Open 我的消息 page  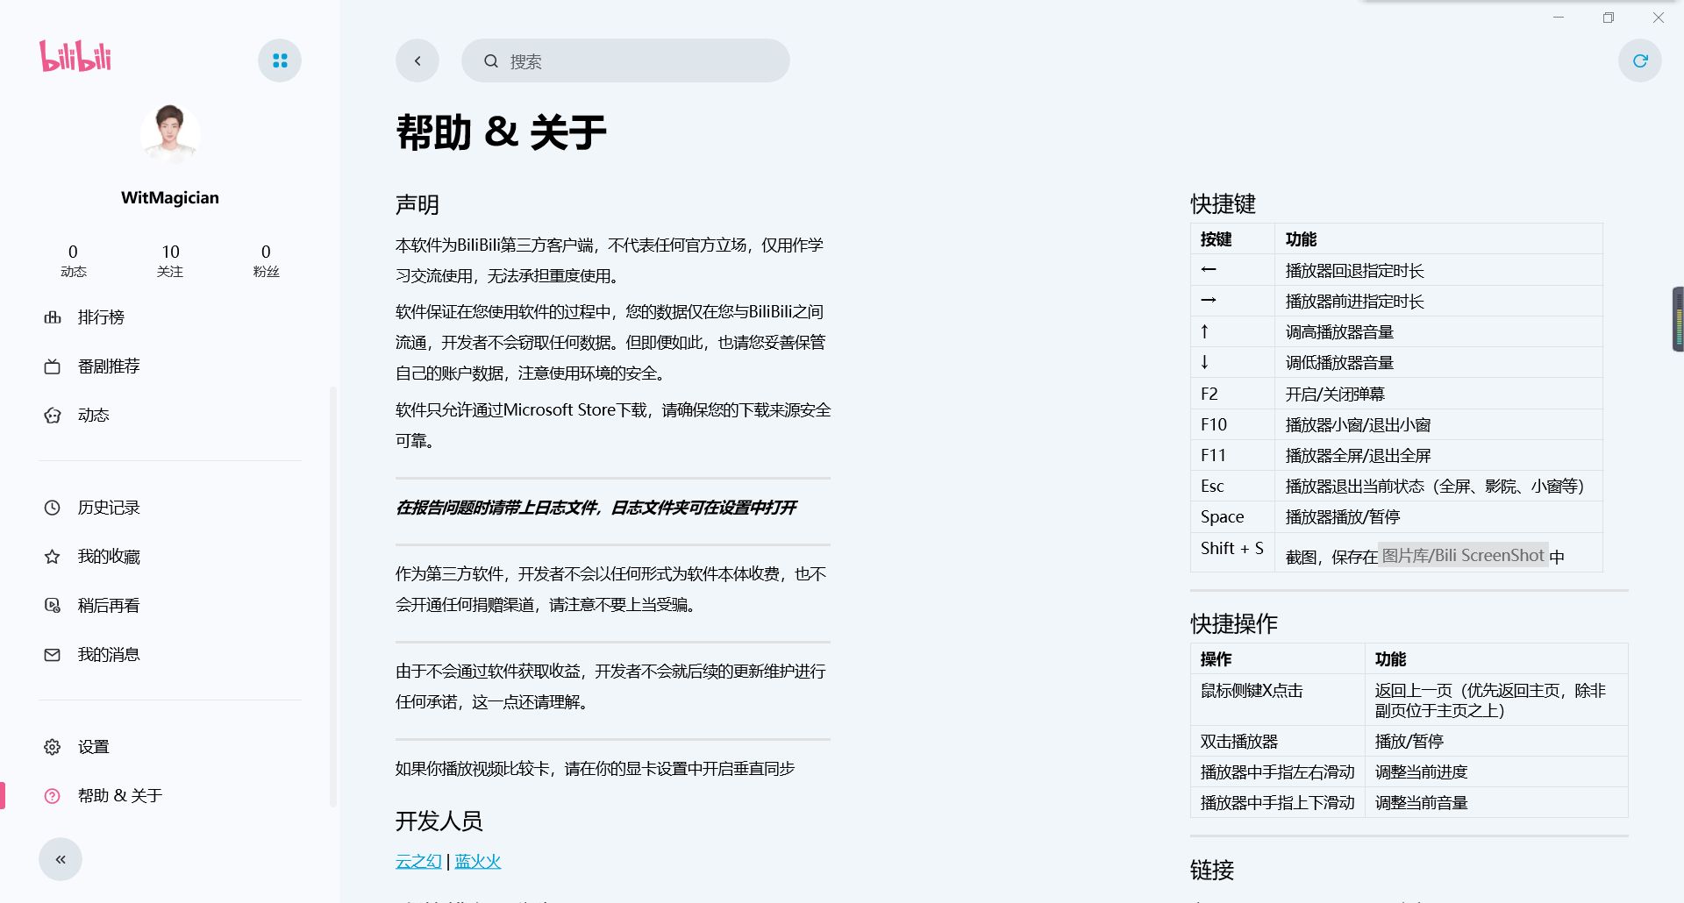(x=170, y=655)
